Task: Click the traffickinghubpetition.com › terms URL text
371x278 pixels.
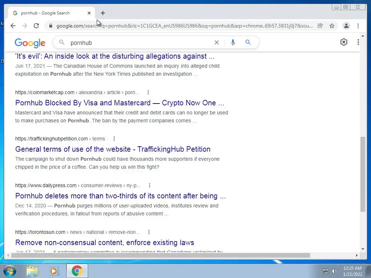Action: 60,139
